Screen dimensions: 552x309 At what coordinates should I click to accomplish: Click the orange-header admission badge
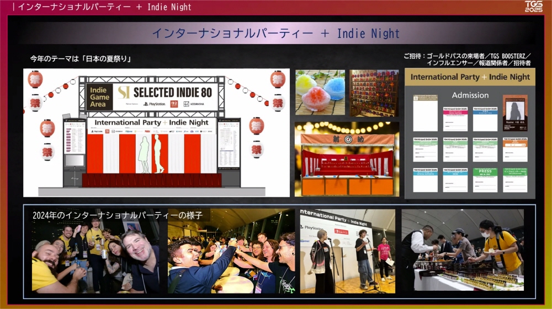pyautogui.click(x=515, y=150)
